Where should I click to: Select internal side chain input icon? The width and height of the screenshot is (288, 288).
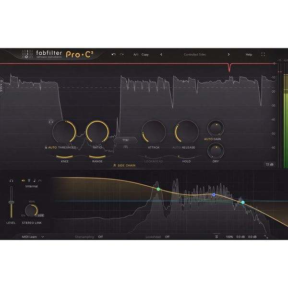click(24, 180)
